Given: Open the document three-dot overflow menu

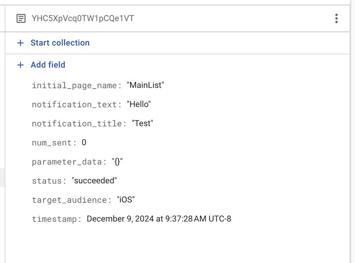Looking at the screenshot, I should (x=336, y=18).
